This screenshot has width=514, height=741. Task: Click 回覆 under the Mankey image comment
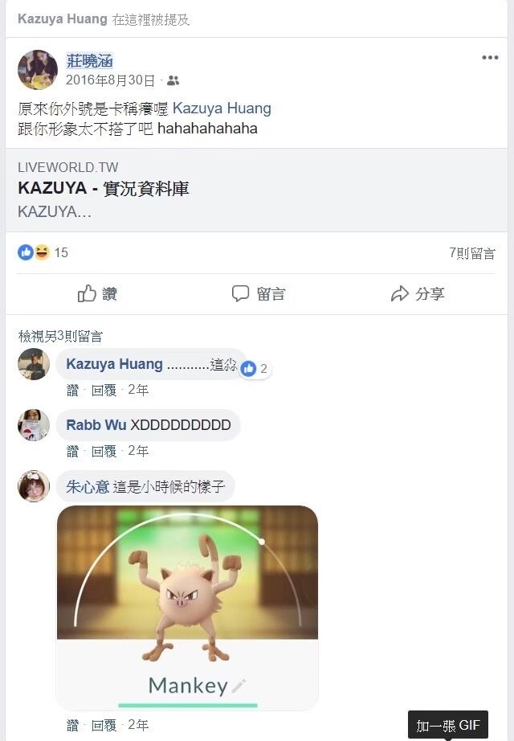pos(104,726)
